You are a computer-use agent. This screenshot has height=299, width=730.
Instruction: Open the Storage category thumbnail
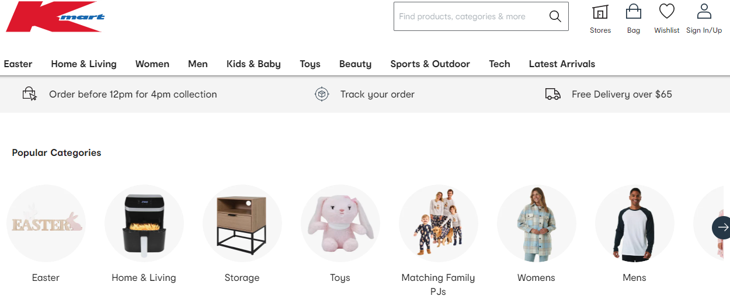click(x=242, y=224)
